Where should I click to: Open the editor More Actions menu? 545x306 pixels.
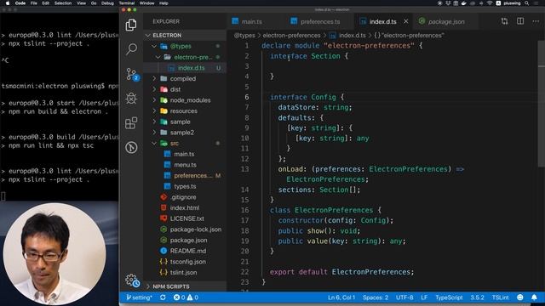(536, 21)
